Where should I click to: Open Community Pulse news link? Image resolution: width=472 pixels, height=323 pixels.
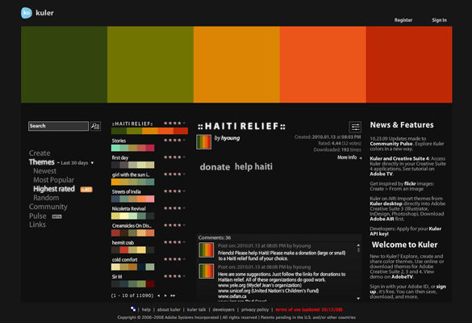point(391,144)
